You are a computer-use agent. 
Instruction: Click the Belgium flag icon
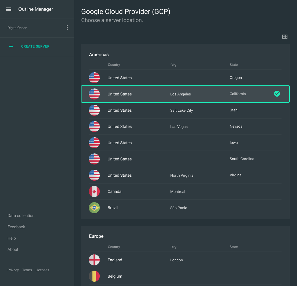click(x=94, y=276)
